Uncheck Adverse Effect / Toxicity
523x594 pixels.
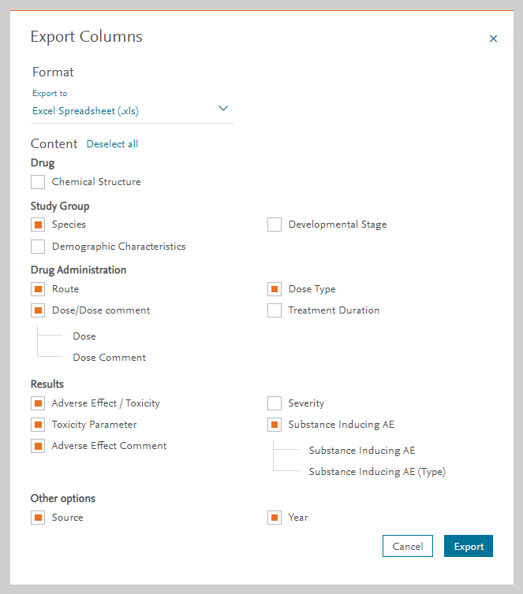pos(38,403)
